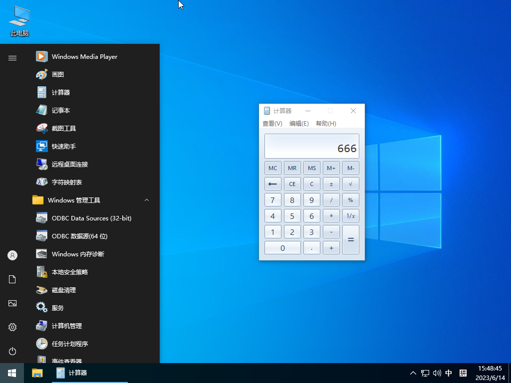Click the MS memory store button
Image resolution: width=511 pixels, height=383 pixels.
pyautogui.click(x=312, y=168)
